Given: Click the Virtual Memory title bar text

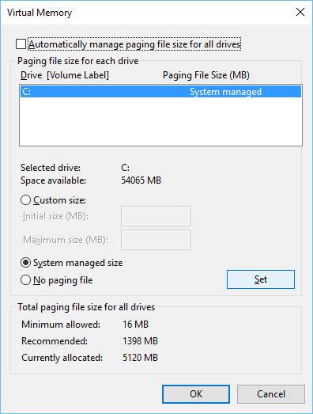Looking at the screenshot, I should pos(40,13).
